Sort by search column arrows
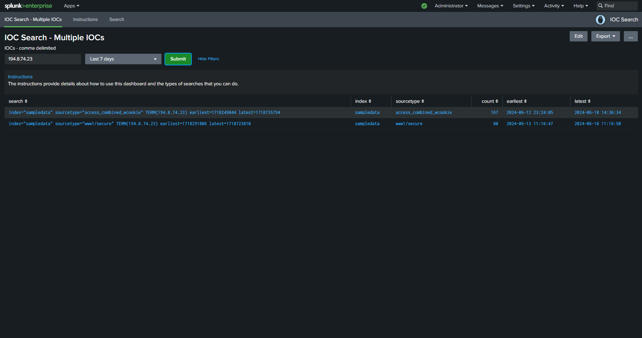 click(26, 101)
